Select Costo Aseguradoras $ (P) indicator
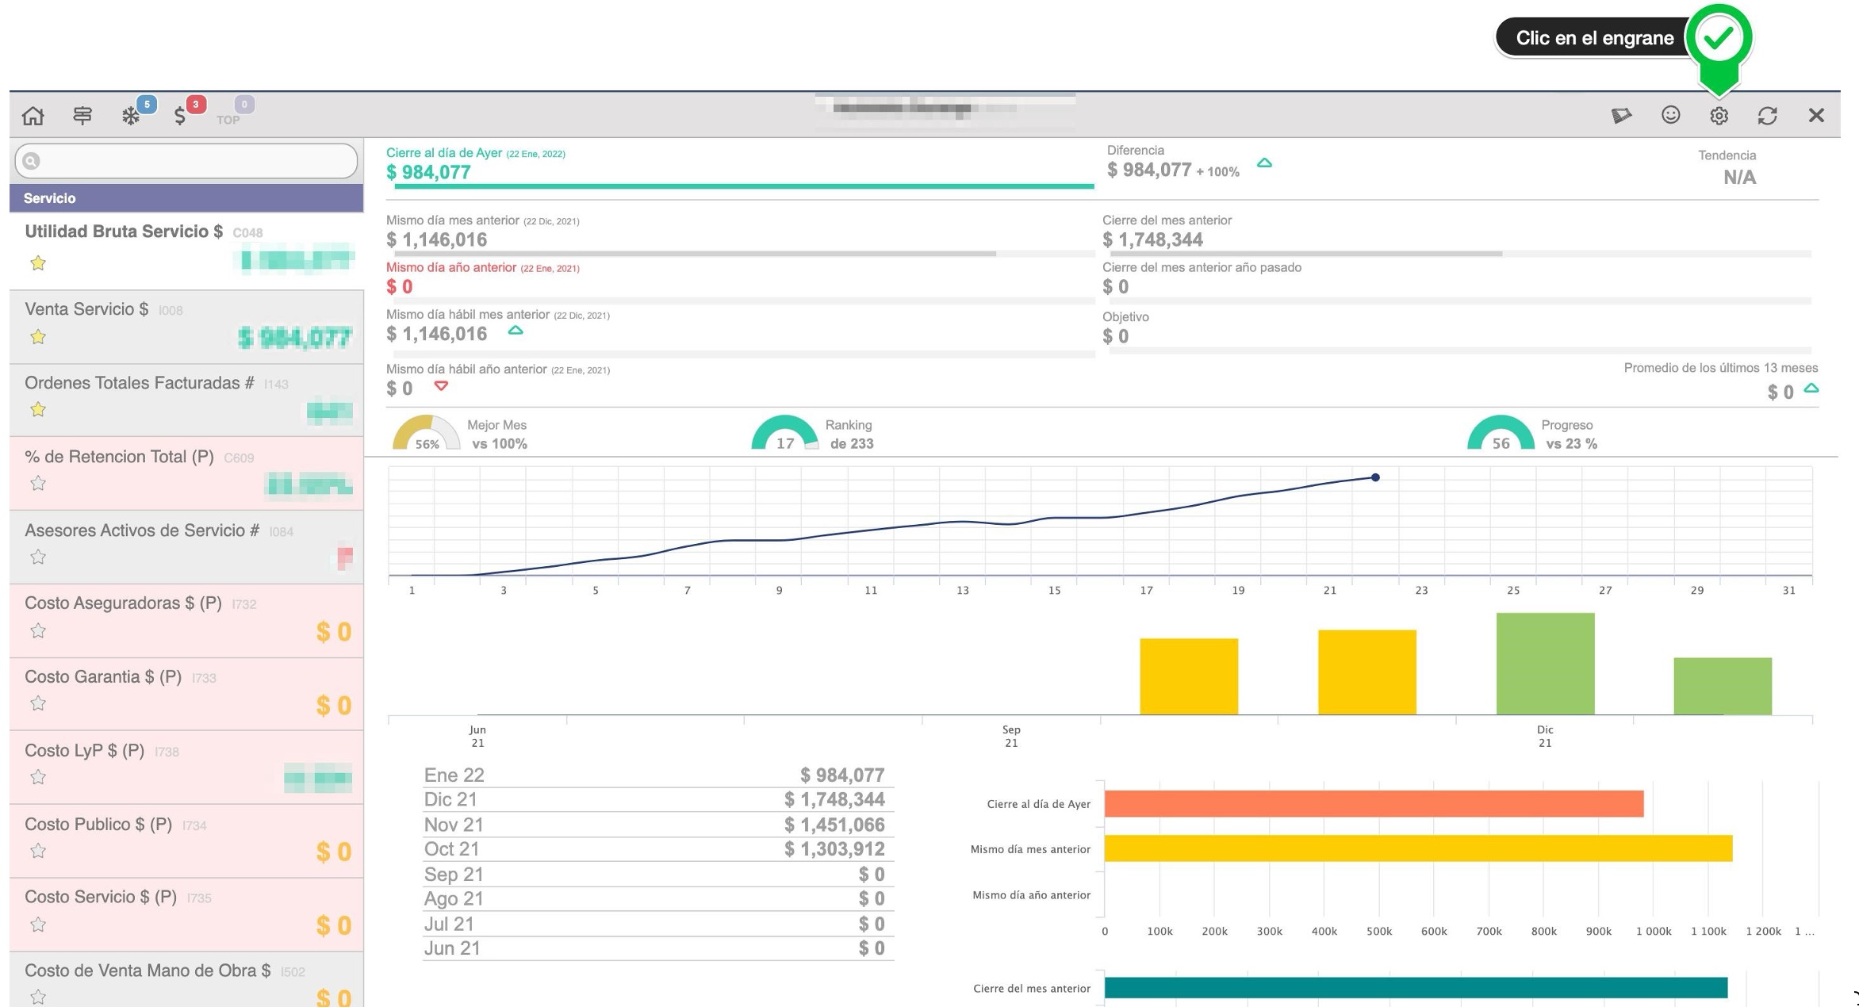This screenshot has height=1007, width=1859. pyautogui.click(x=186, y=621)
